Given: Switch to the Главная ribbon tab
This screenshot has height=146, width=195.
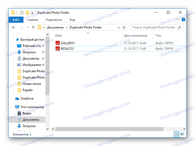Looking at the screenshot, I should 33,20.
